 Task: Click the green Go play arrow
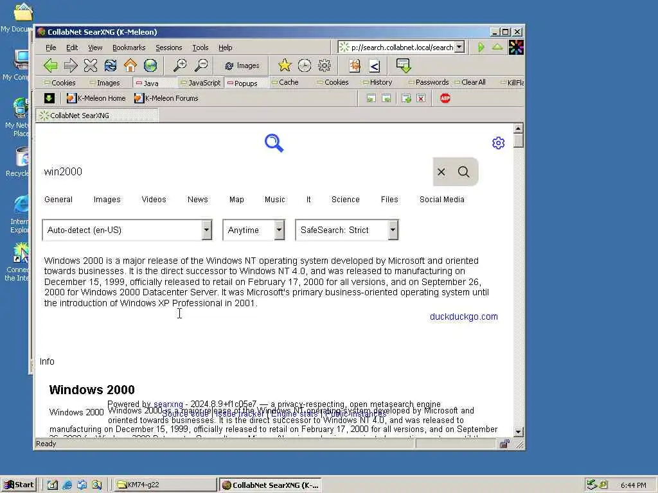point(481,47)
